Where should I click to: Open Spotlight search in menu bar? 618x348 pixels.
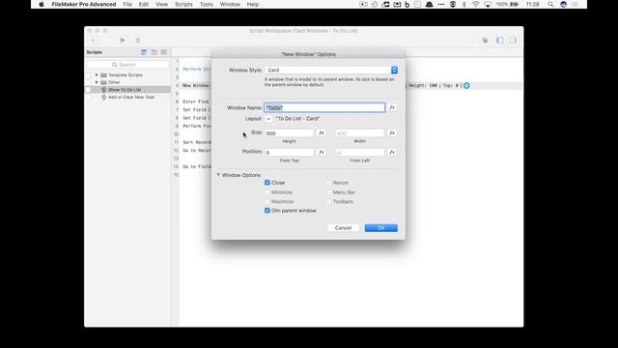click(x=550, y=4)
